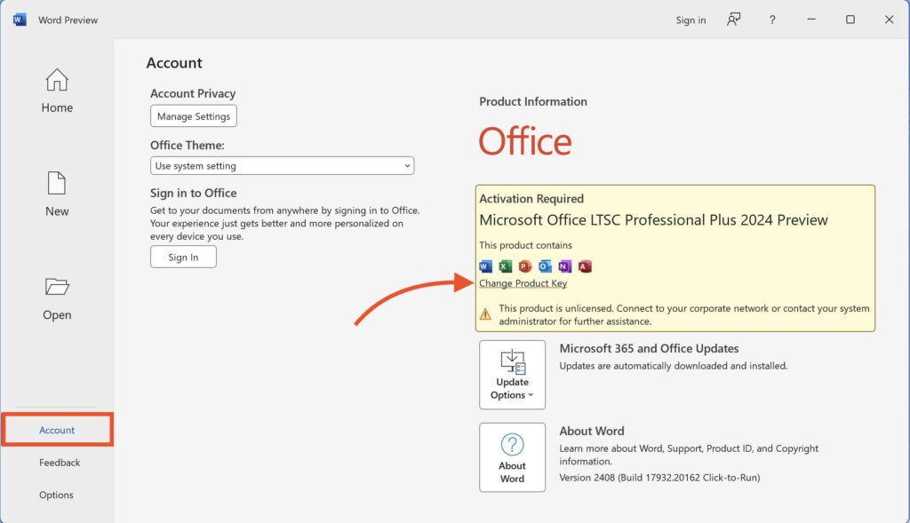Image resolution: width=910 pixels, height=523 pixels.
Task: Open the About Word dialog
Action: (512, 456)
